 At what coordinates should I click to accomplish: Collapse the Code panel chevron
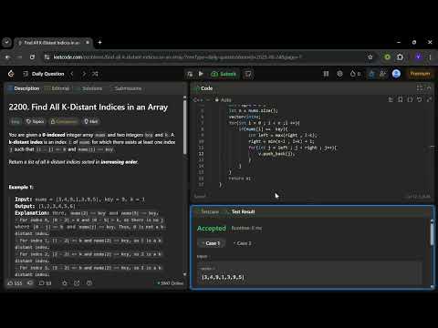[429, 88]
